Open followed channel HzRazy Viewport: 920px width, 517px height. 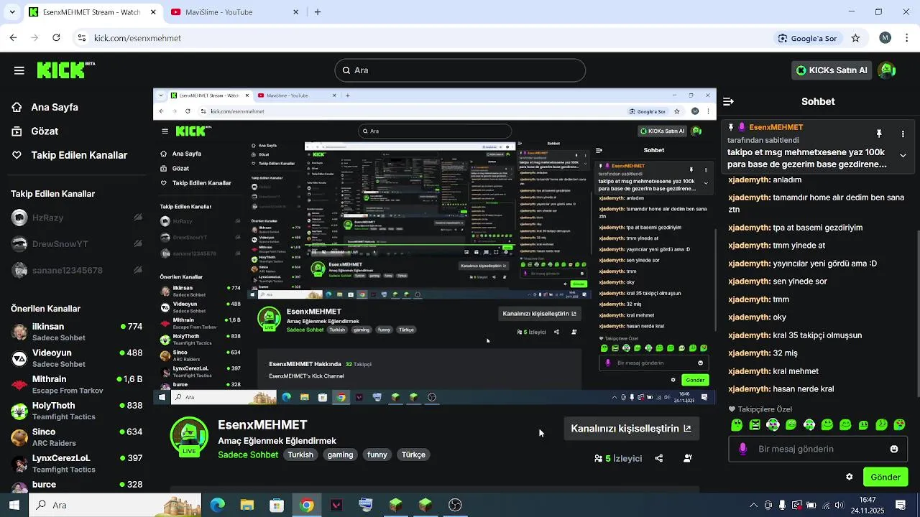[48, 218]
